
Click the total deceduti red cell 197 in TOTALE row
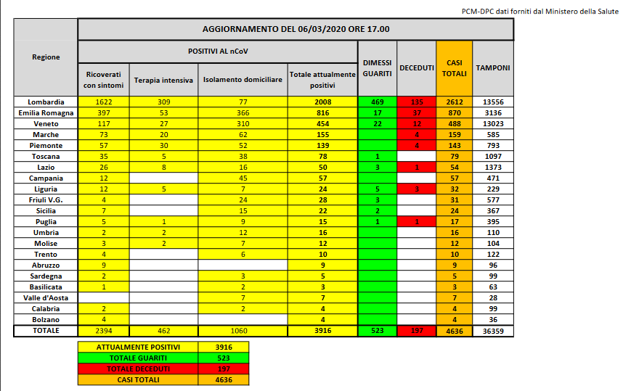pyautogui.click(x=417, y=331)
